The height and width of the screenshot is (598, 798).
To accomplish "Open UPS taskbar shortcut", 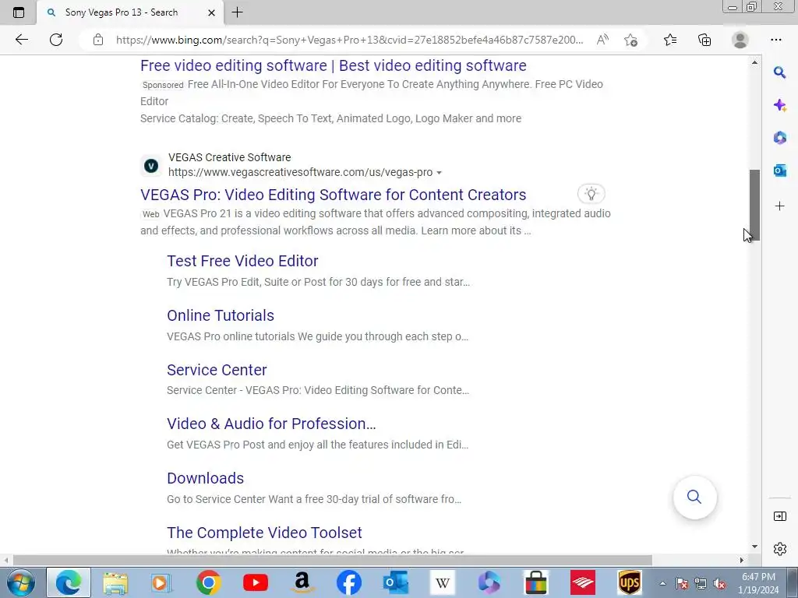I will point(630,582).
